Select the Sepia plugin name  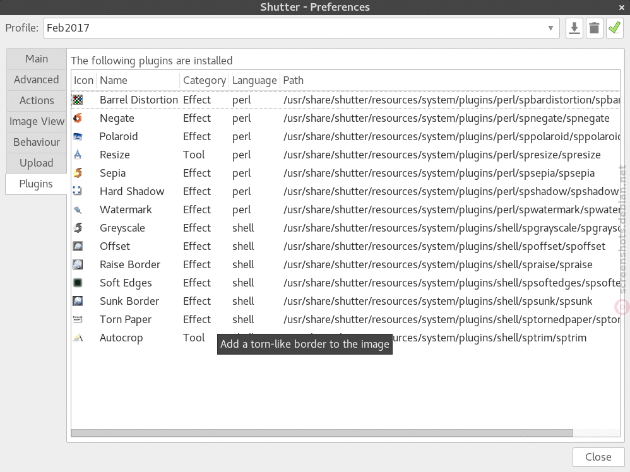pos(112,173)
